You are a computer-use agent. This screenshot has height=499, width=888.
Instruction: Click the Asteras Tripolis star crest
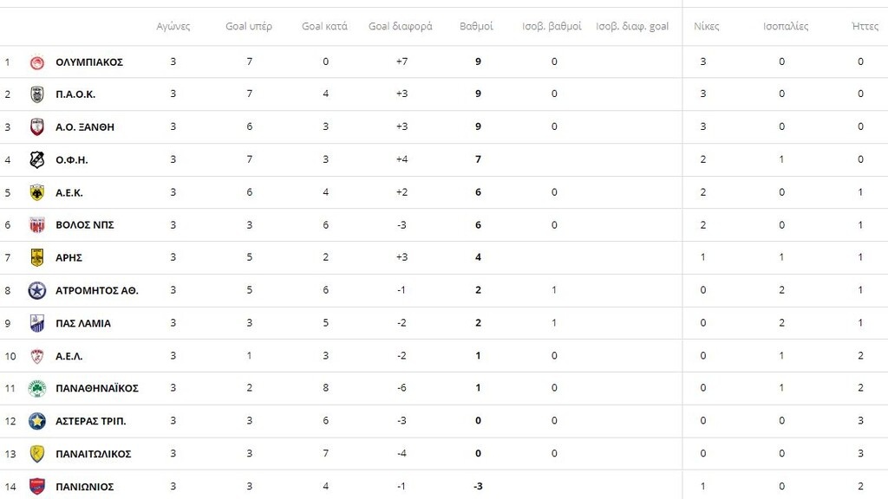(x=36, y=421)
